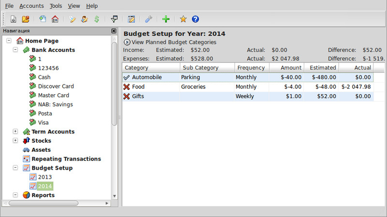The height and width of the screenshot is (217, 387).
Task: Open the account named 1
Action: 40,59
